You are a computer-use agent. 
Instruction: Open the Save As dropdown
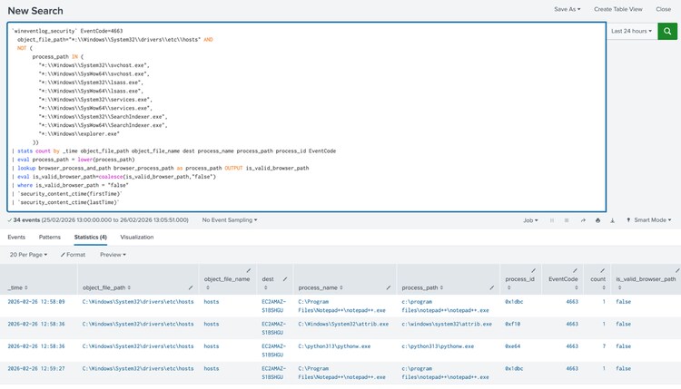[567, 9]
